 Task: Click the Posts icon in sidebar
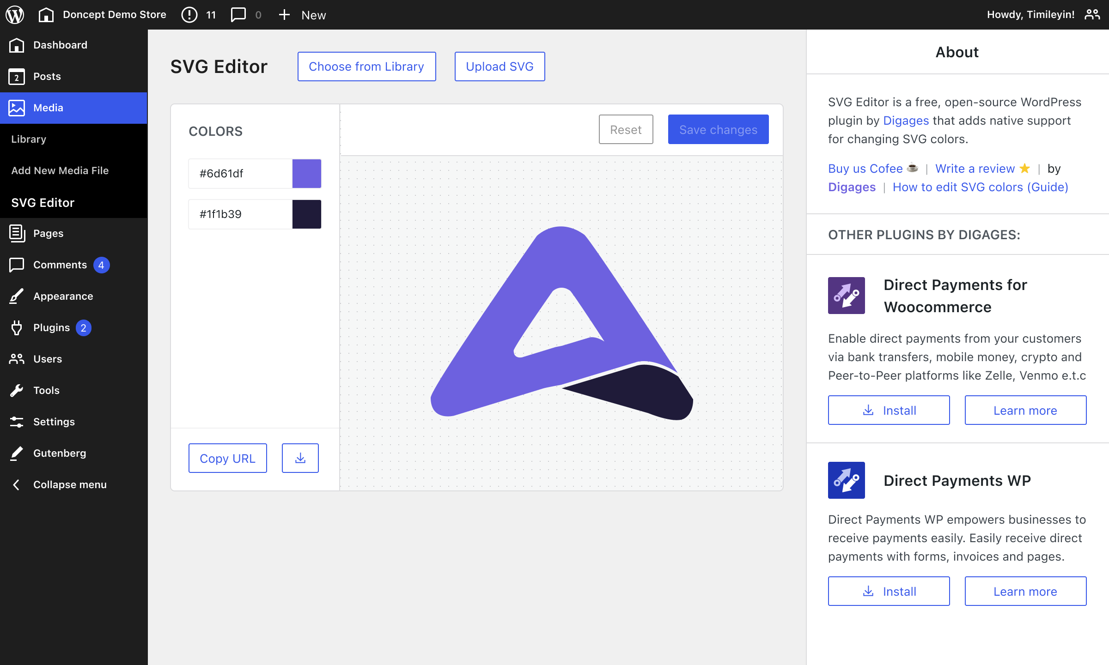[x=17, y=77]
